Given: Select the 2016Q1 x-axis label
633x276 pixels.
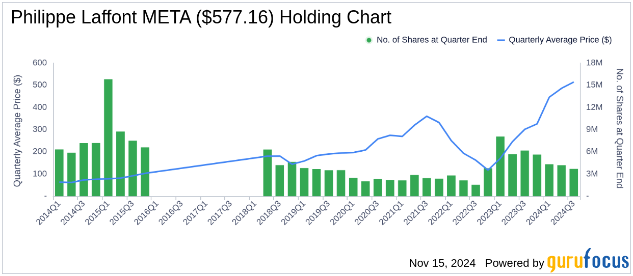Looking at the screenshot, I should point(146,212).
